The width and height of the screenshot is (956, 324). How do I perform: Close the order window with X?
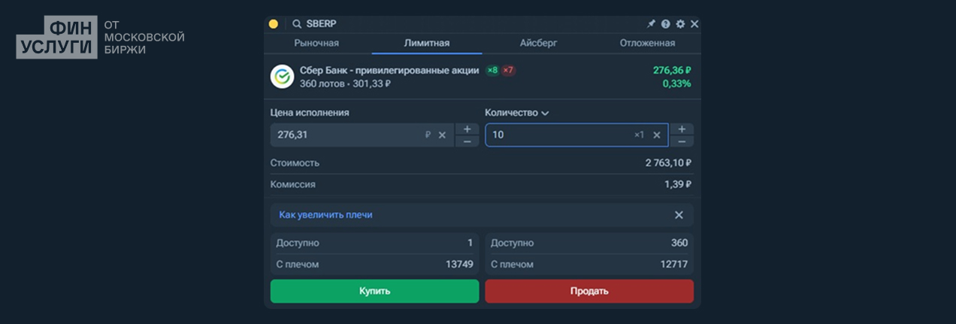click(x=694, y=24)
